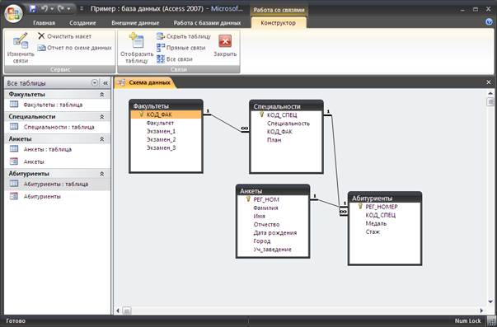This screenshot has width=497, height=327.
Task: Select the КОД_СПЕЦ field in Абитуриенты
Action: pyautogui.click(x=385, y=215)
